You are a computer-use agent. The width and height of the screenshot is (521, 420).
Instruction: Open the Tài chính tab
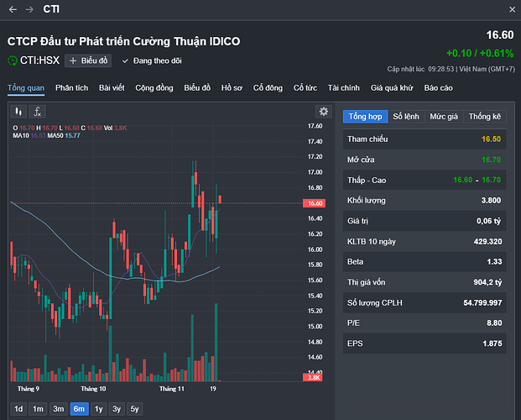[x=344, y=88]
